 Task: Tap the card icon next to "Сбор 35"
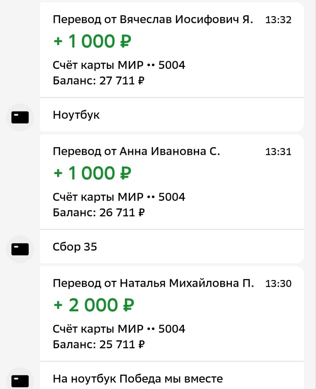click(20, 249)
